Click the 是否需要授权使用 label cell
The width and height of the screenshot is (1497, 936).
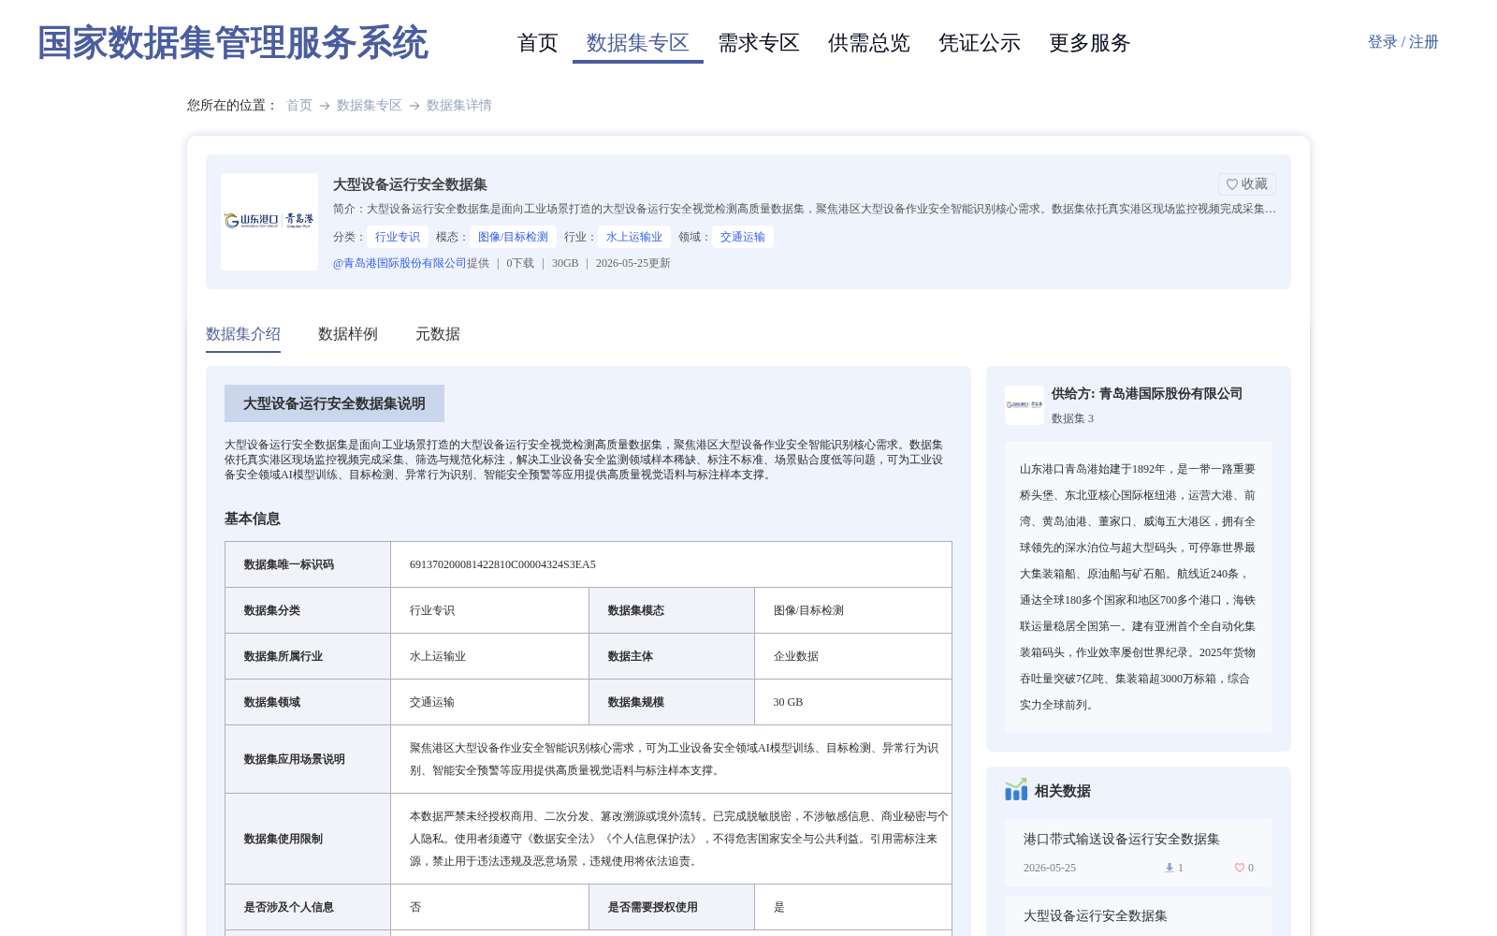point(672,907)
